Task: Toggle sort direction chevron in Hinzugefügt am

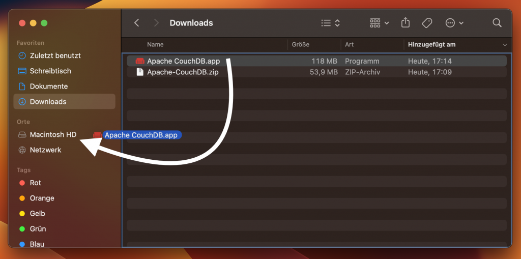Action: pyautogui.click(x=505, y=45)
